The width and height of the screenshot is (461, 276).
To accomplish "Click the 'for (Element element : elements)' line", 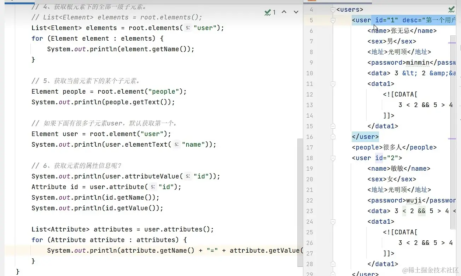I will 98,39.
